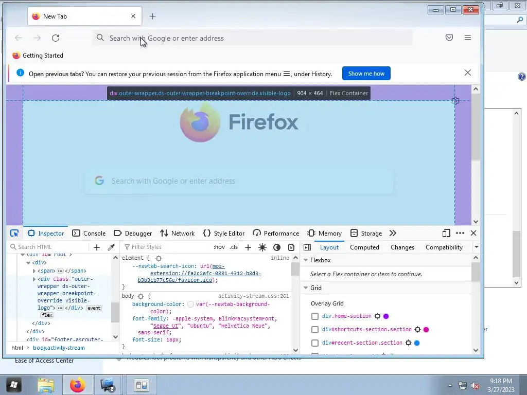Toggle the flex badge in markup
Viewport: 527px width, 395px height.
click(47, 315)
